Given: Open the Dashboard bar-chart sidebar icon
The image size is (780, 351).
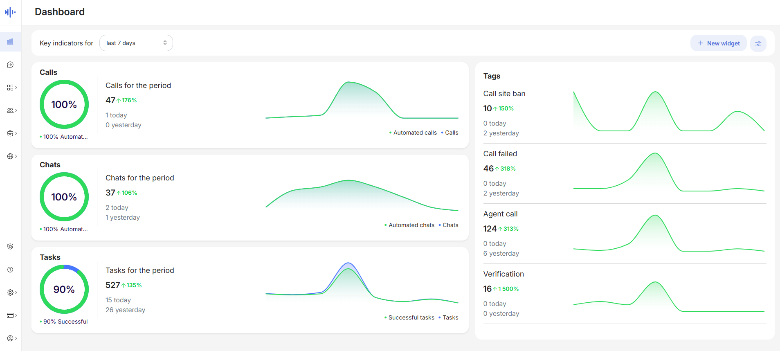Looking at the screenshot, I should click(x=10, y=42).
